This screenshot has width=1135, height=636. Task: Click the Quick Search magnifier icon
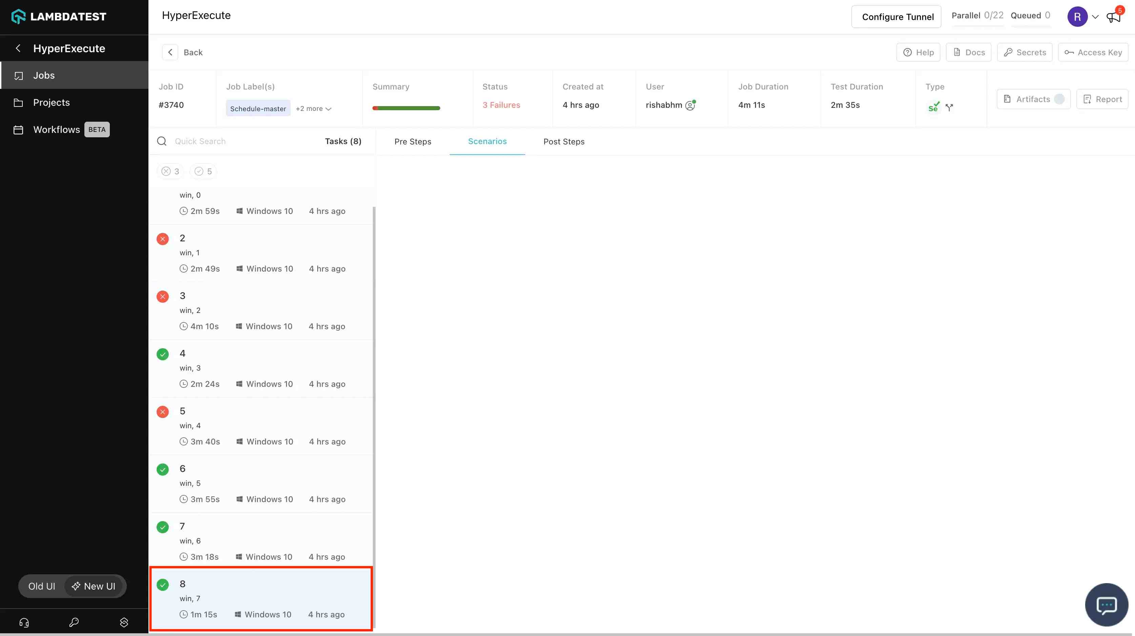pyautogui.click(x=162, y=141)
